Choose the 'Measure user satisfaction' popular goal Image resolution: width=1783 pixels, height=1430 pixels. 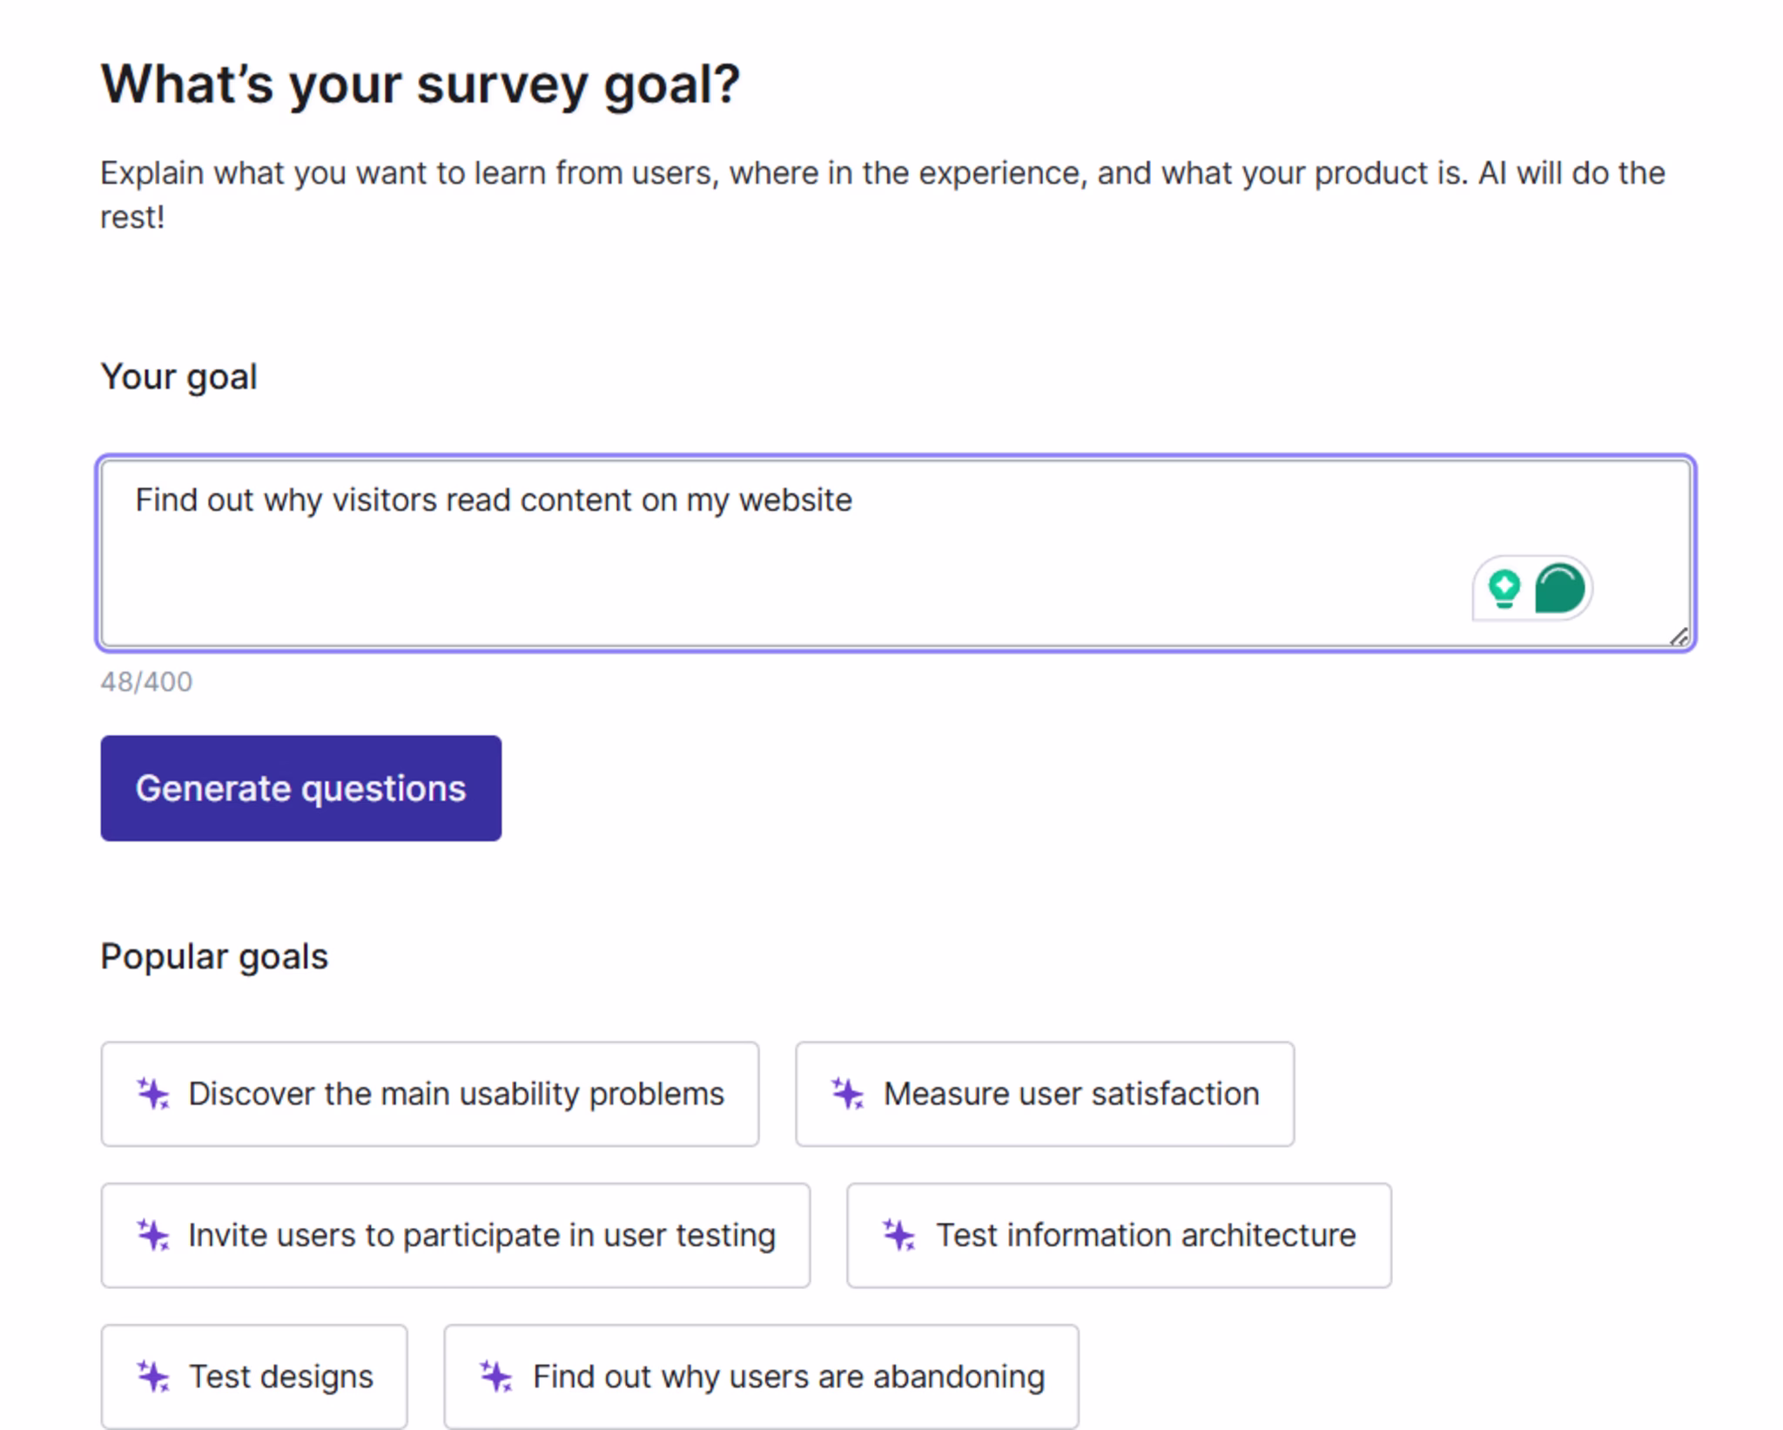[x=1043, y=1093]
